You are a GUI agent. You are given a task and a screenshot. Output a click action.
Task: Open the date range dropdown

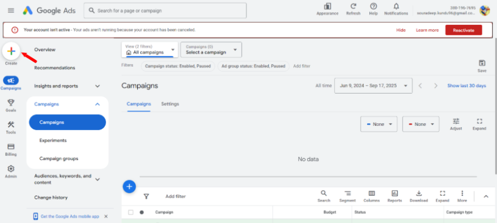coord(373,86)
